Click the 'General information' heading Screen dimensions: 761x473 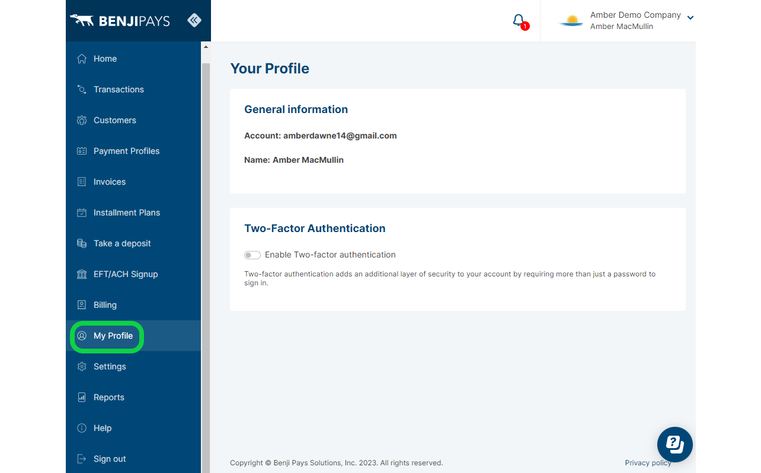tap(296, 110)
